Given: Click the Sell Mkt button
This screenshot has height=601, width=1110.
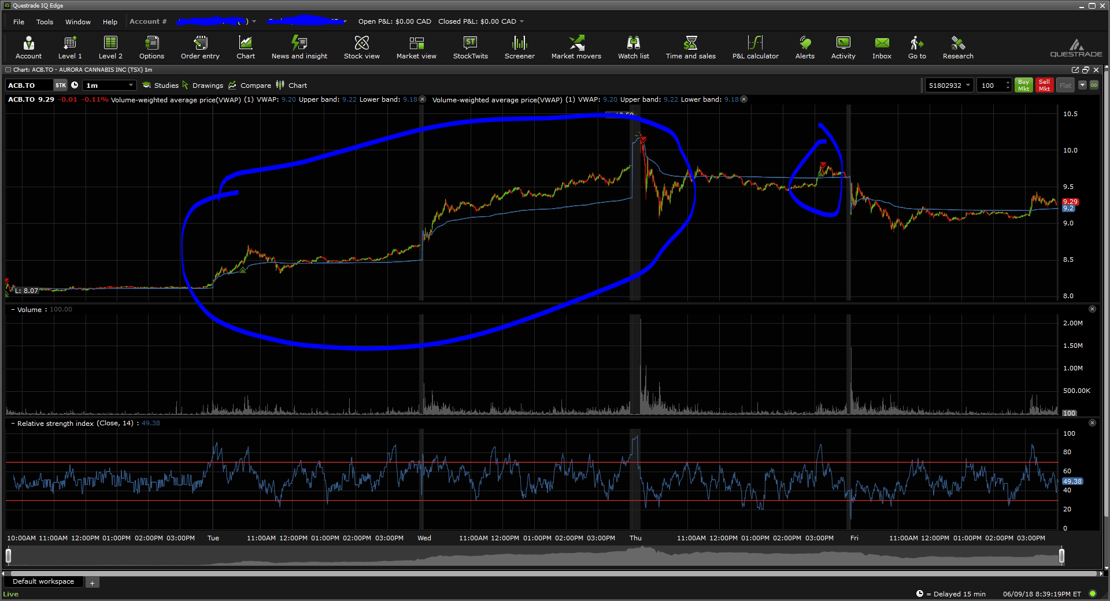Looking at the screenshot, I should (1044, 85).
